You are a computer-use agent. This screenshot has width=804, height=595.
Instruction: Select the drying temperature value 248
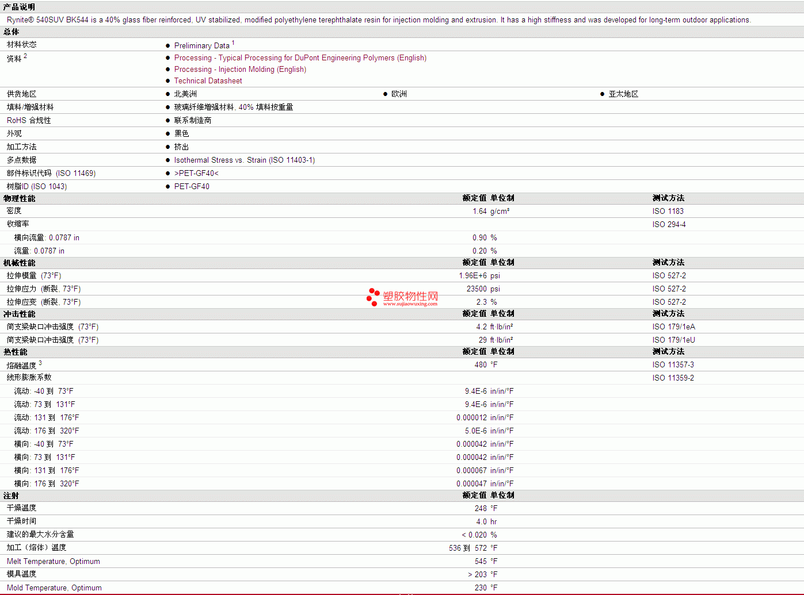click(481, 509)
